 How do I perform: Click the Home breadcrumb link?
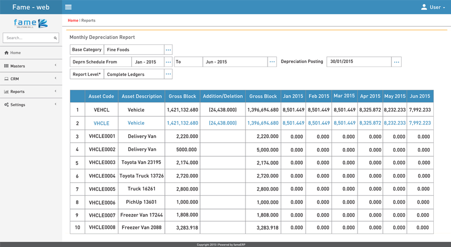pos(73,20)
